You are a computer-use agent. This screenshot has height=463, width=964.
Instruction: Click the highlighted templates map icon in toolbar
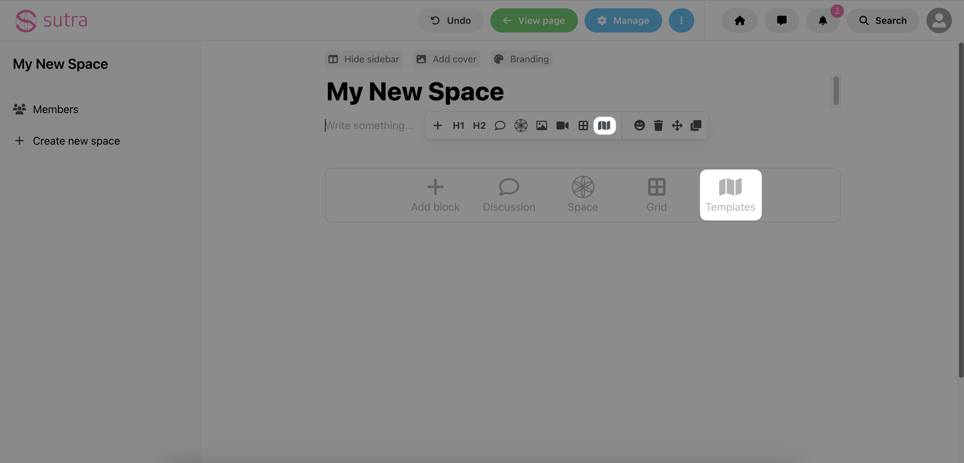coord(604,125)
